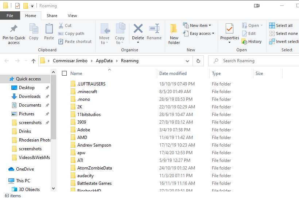Screen dimensions: 299x199
Task: Click AppData in the breadcrumb path
Action: [104, 61]
